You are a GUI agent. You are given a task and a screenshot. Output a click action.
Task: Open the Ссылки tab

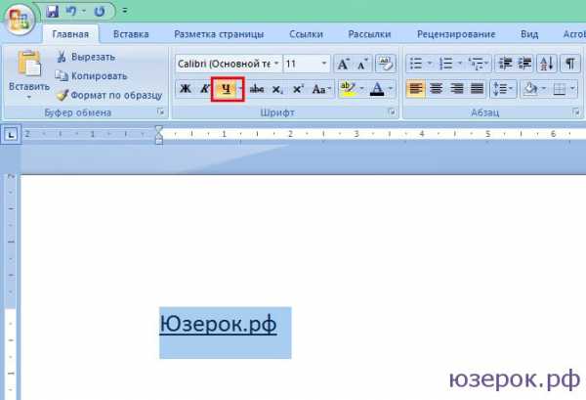[x=306, y=34]
